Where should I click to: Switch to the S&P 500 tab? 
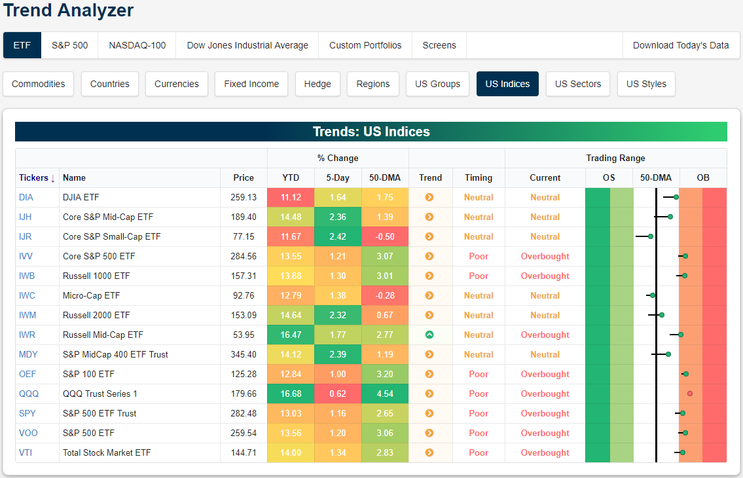coord(69,45)
